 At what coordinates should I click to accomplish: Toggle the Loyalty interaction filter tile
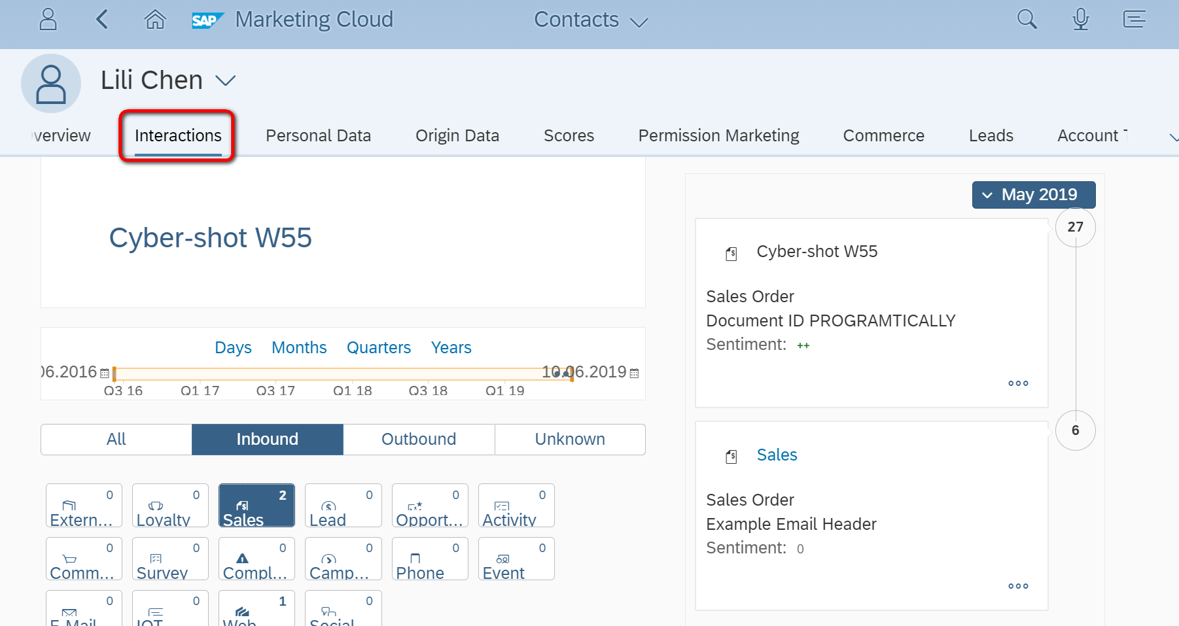pyautogui.click(x=170, y=506)
